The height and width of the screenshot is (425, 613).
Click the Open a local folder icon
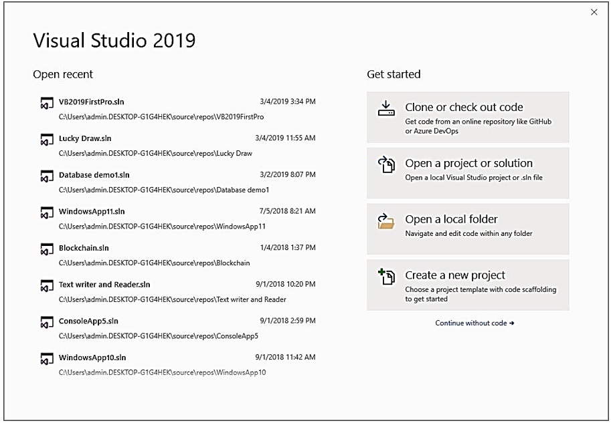[386, 221]
